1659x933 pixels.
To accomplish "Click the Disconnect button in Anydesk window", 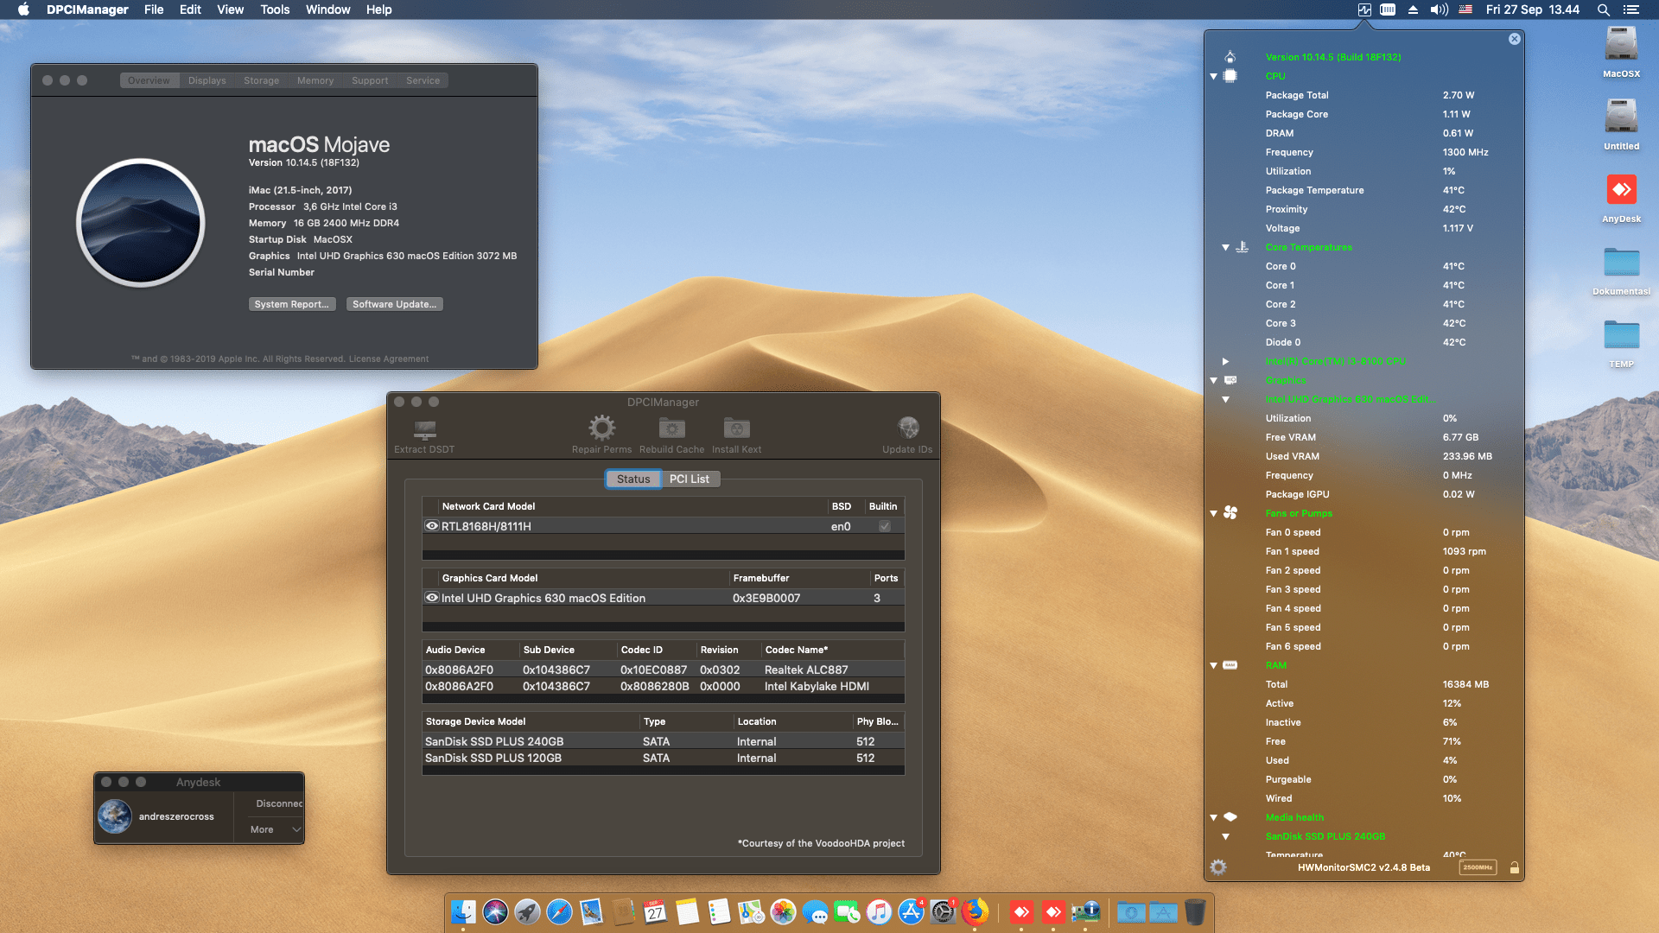I will [x=279, y=803].
